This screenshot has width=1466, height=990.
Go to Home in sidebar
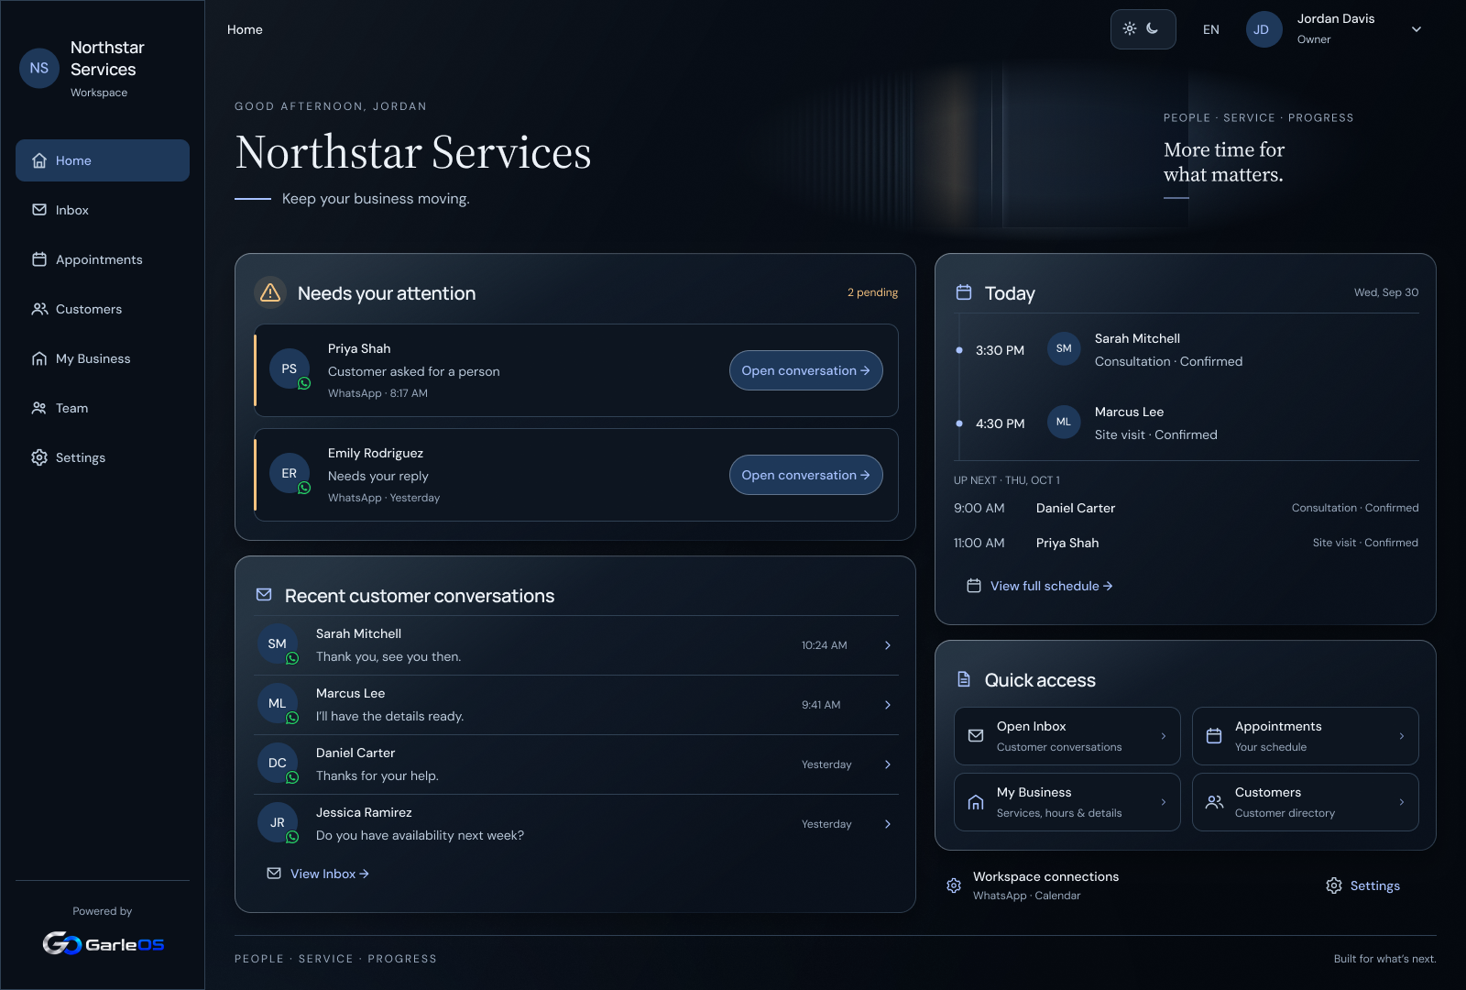[103, 160]
